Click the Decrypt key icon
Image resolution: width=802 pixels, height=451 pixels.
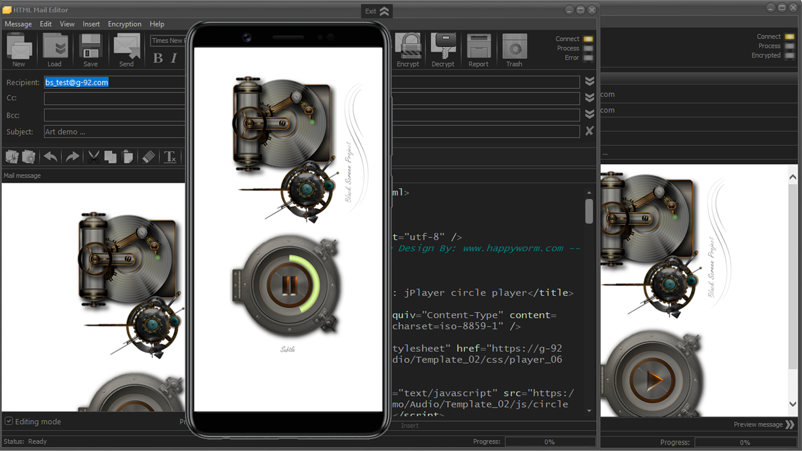pos(443,50)
